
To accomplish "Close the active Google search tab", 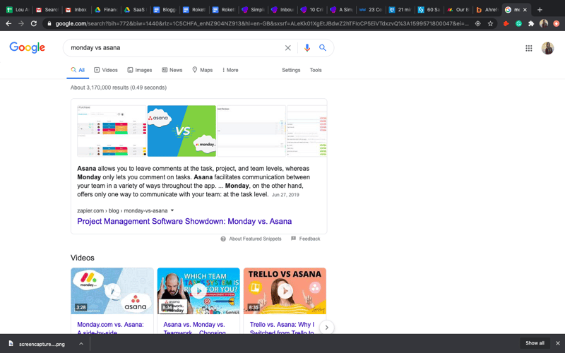I will click(525, 10).
